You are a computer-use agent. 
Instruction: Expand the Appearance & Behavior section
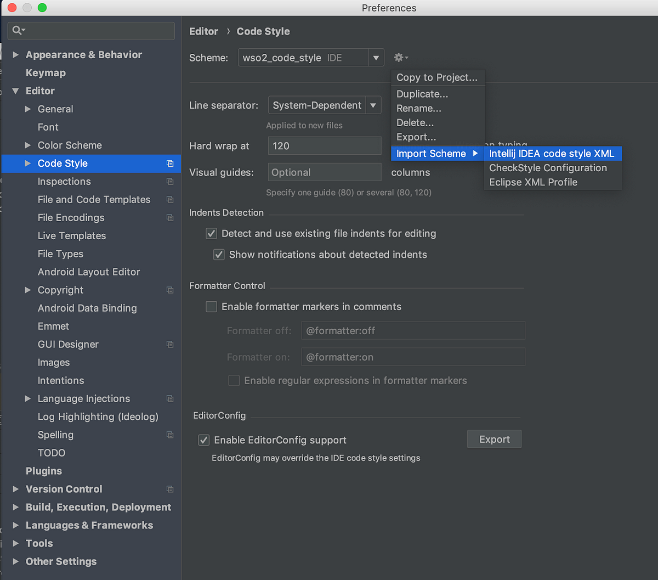coord(15,54)
